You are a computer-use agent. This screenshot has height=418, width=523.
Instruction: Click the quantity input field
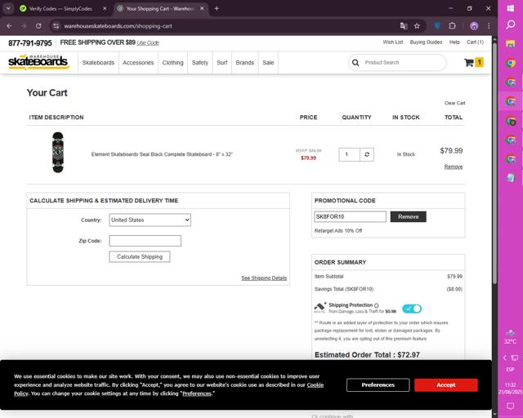(x=349, y=154)
